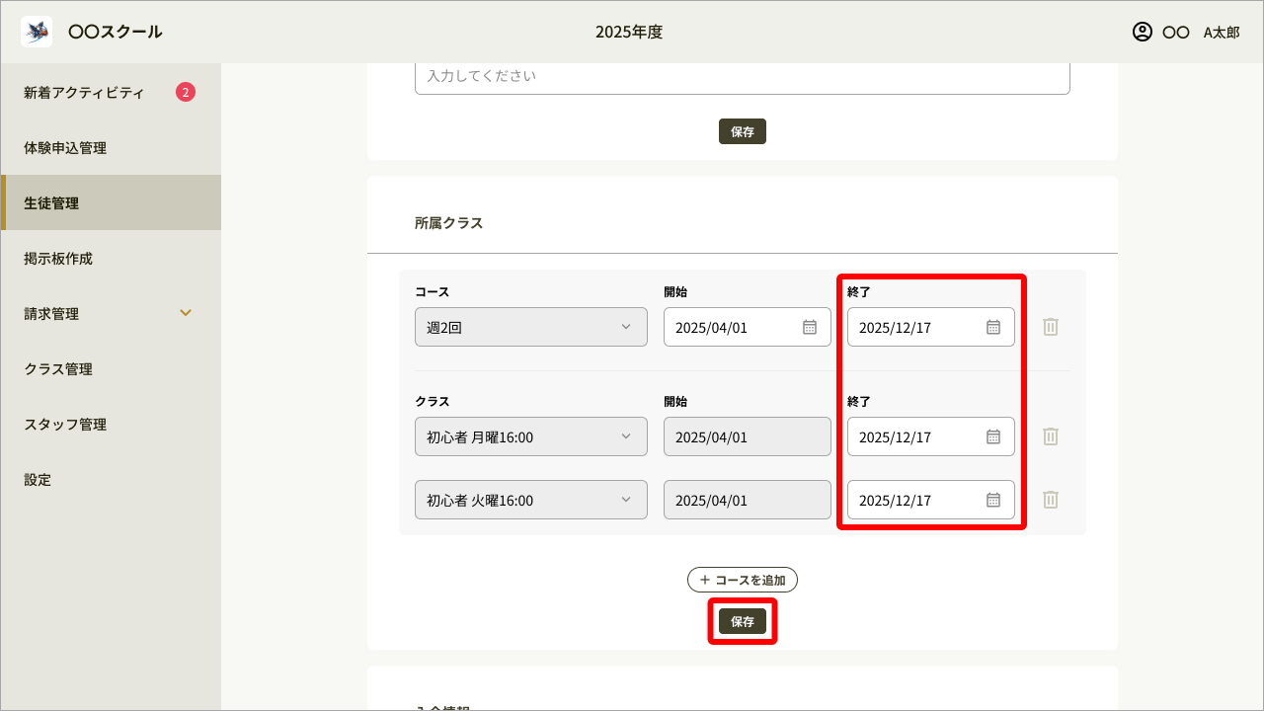
Task: Open calendar for Tuesday class end date
Action: coord(993,500)
